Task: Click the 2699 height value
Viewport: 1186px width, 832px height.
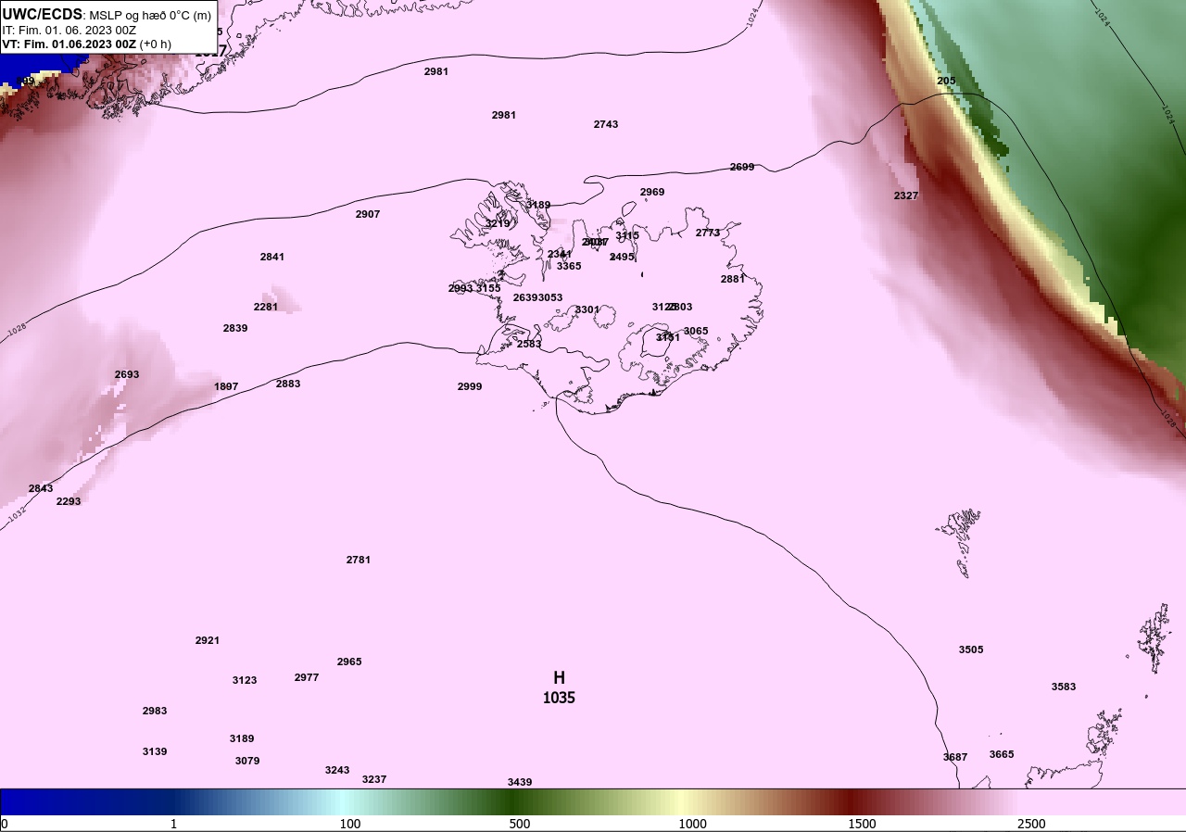Action: [742, 167]
